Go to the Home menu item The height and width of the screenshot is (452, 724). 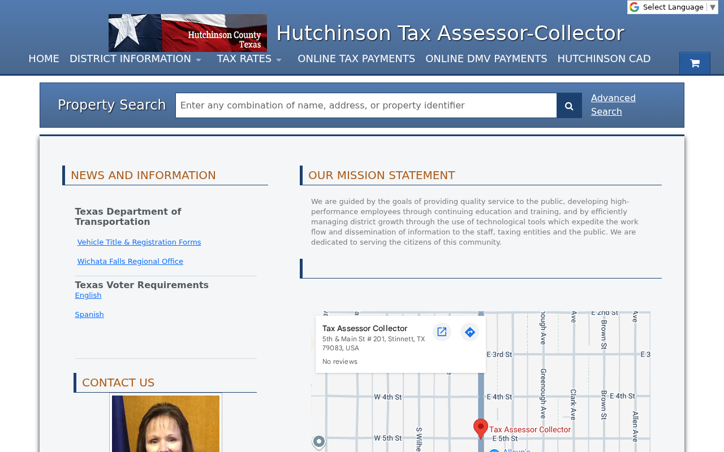[x=44, y=59]
